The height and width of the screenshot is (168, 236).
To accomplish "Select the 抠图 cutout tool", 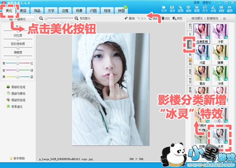I will [180, 9].
